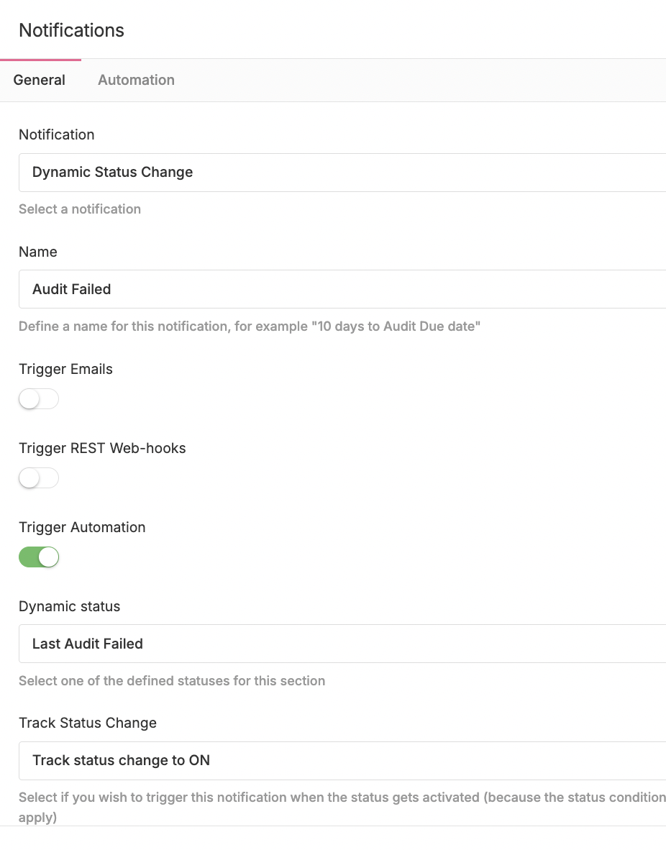Click the Trigger Automation label
The image size is (666, 850).
tap(82, 527)
